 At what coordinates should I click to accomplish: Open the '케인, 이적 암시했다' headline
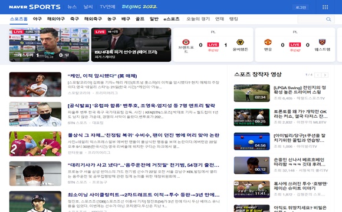pyautogui.click(x=102, y=76)
